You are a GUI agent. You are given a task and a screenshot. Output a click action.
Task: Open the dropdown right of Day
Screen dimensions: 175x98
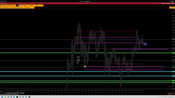pyautogui.click(x=40, y=5)
